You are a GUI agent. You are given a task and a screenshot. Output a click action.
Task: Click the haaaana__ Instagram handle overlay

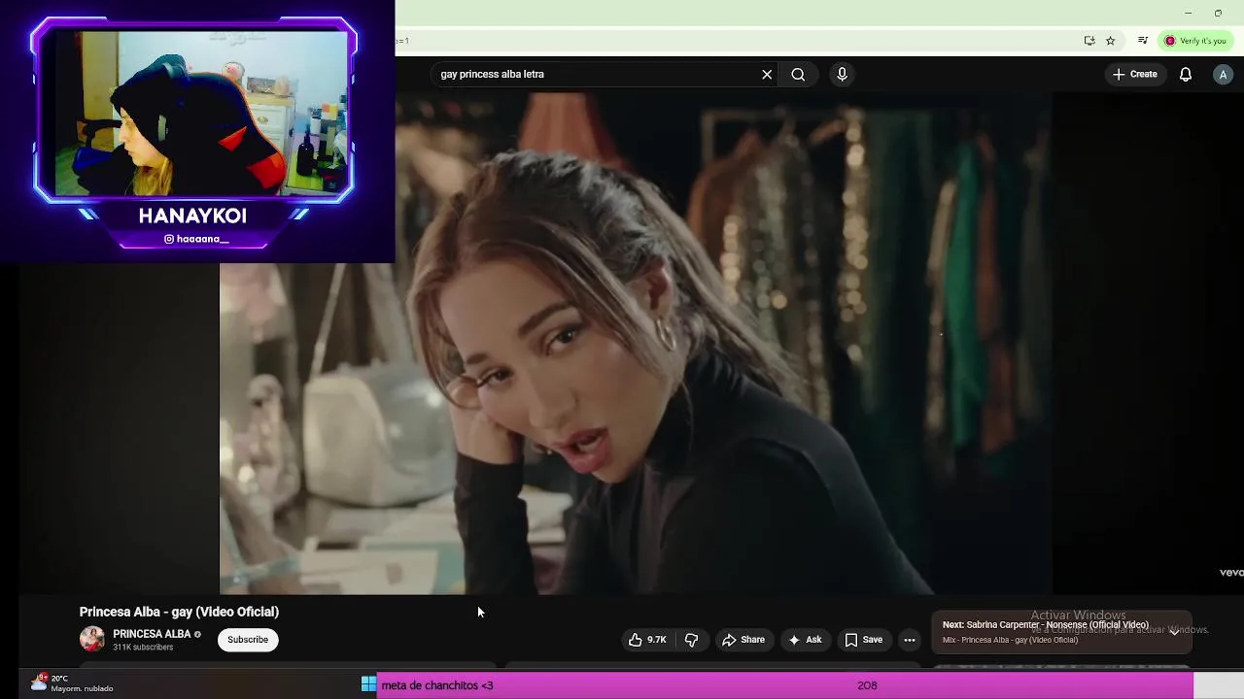tap(196, 239)
